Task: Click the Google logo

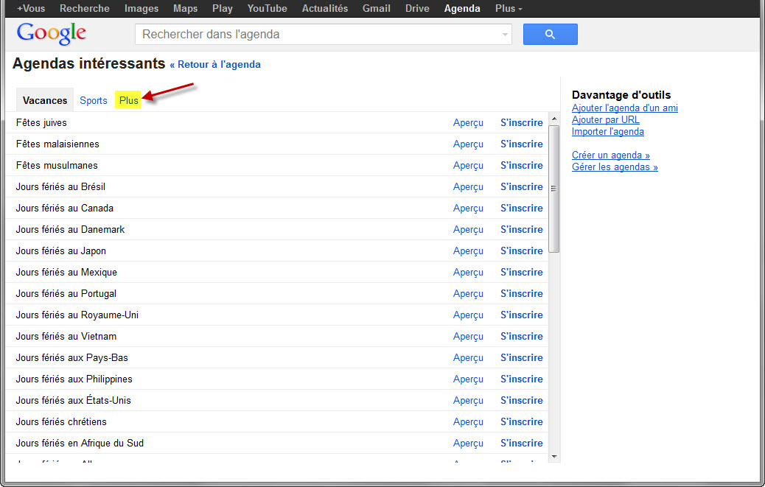Action: (52, 34)
